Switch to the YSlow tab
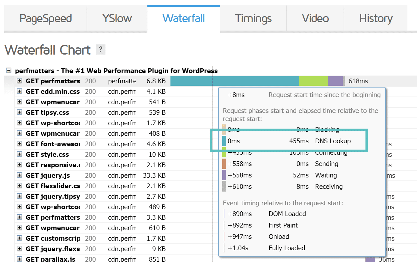417x262 pixels. [117, 18]
